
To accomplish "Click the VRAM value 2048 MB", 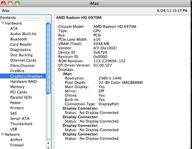I will coord(101,44).
